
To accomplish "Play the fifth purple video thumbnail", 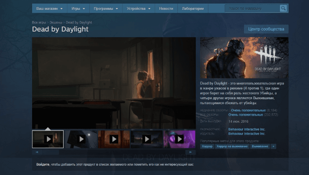I will click(179, 139).
